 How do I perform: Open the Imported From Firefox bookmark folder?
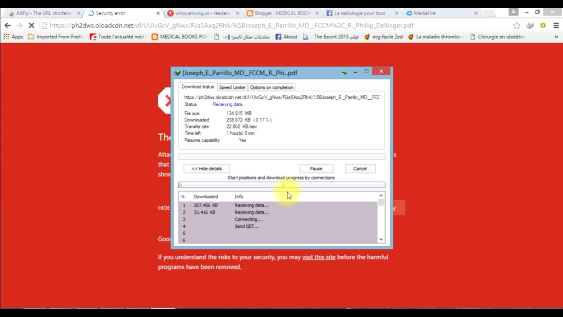pos(55,37)
